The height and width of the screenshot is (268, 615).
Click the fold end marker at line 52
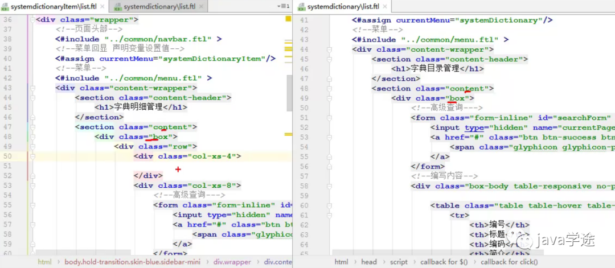click(32, 175)
